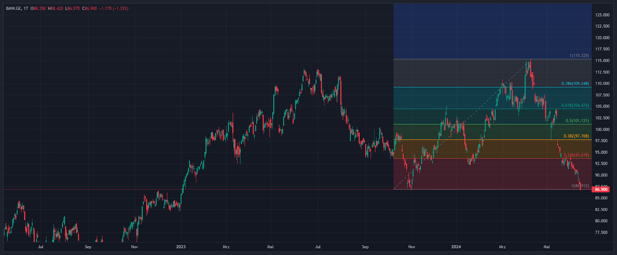This screenshot has width=617, height=255.
Task: Click the 77.500 price scale label
Action: pyautogui.click(x=602, y=233)
